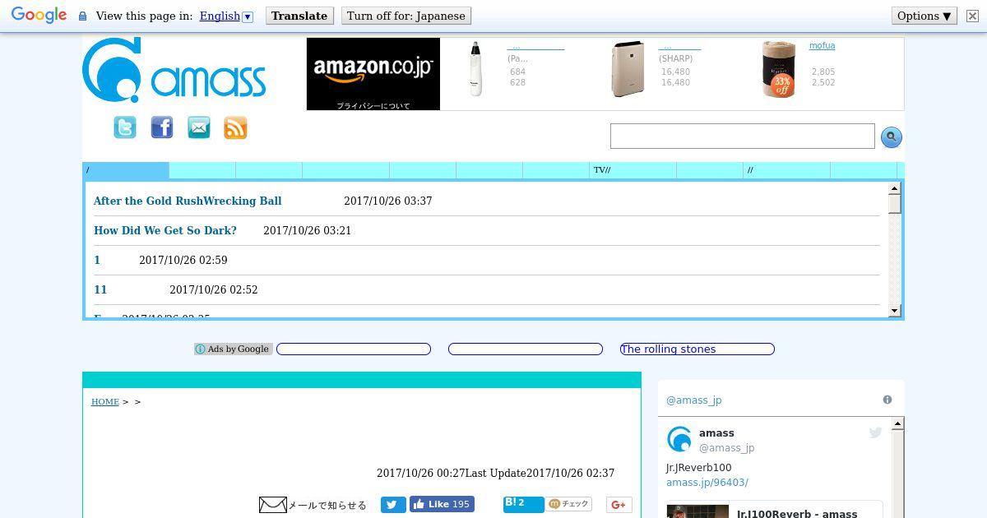The image size is (987, 518).
Task: Open the language dropdown showing English
Action: click(226, 16)
